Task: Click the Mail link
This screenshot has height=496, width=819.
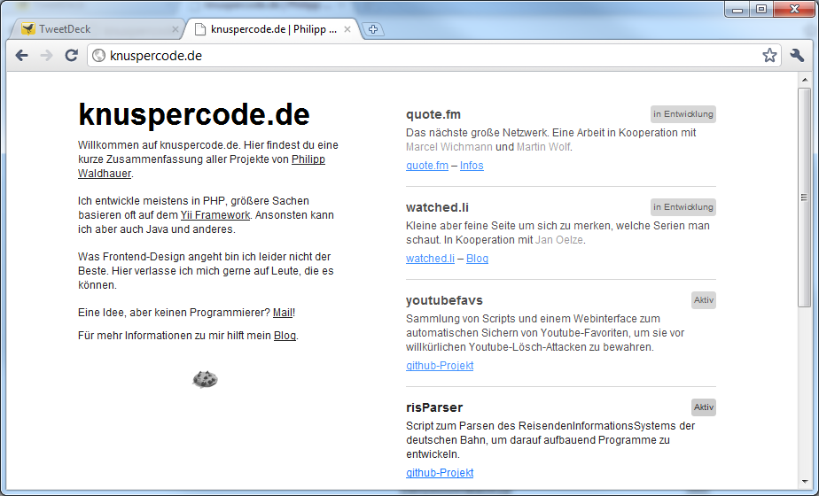Action: pos(282,312)
